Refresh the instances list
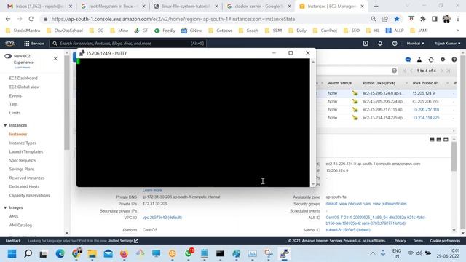The height and width of the screenshot is (262, 466). click(x=431, y=60)
